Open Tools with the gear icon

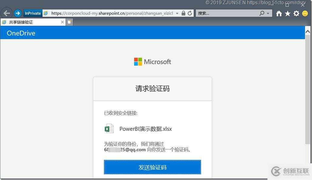click(296, 13)
